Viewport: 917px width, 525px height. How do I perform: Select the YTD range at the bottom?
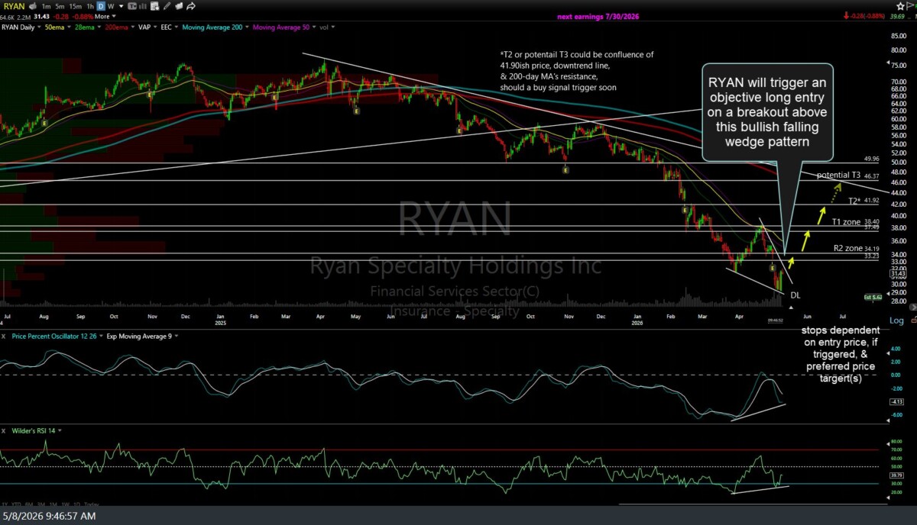click(x=16, y=505)
